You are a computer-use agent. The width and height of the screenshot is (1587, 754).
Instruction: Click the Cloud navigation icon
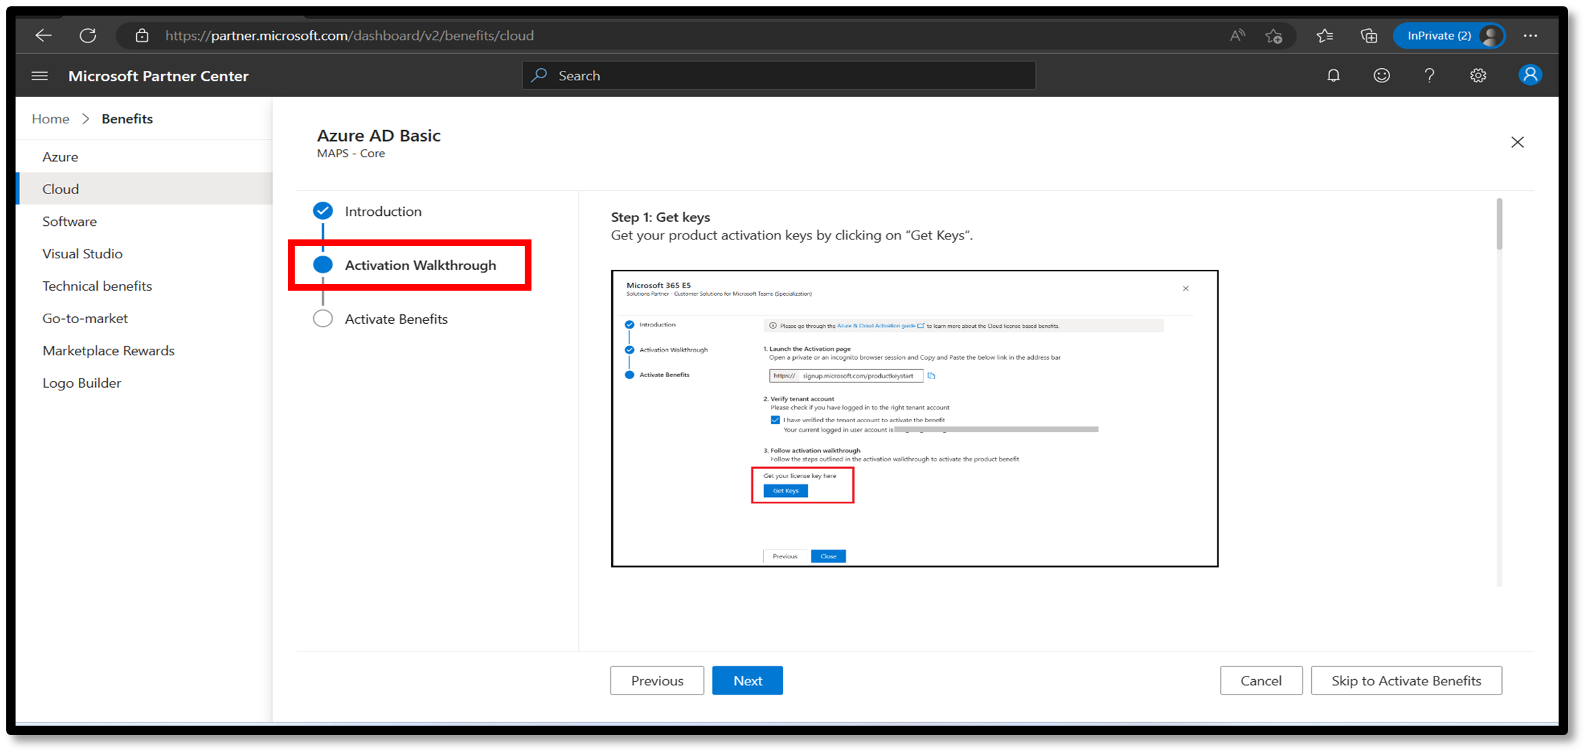tap(61, 188)
